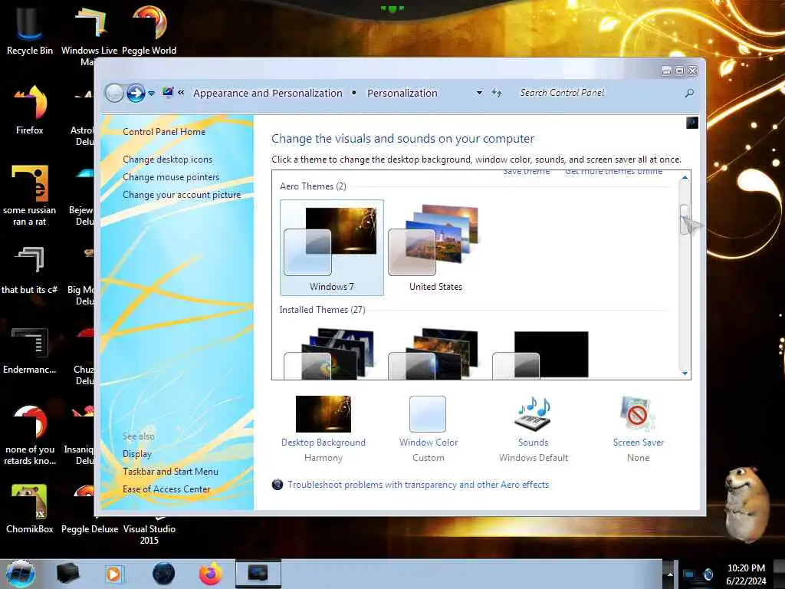The image size is (785, 589).
Task: Open the Visual Studio 2015 shortcut
Action: click(x=149, y=530)
